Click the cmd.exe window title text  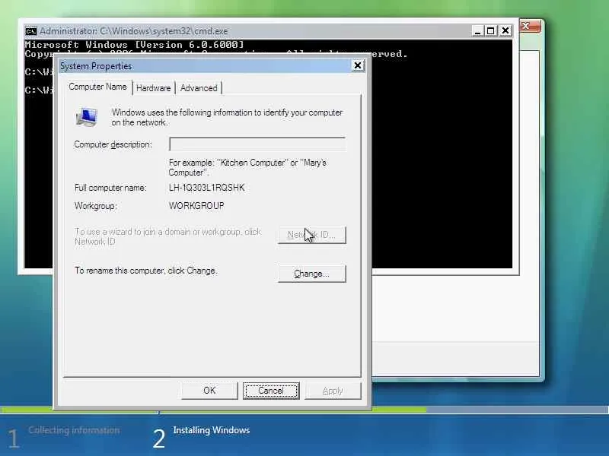tap(134, 31)
